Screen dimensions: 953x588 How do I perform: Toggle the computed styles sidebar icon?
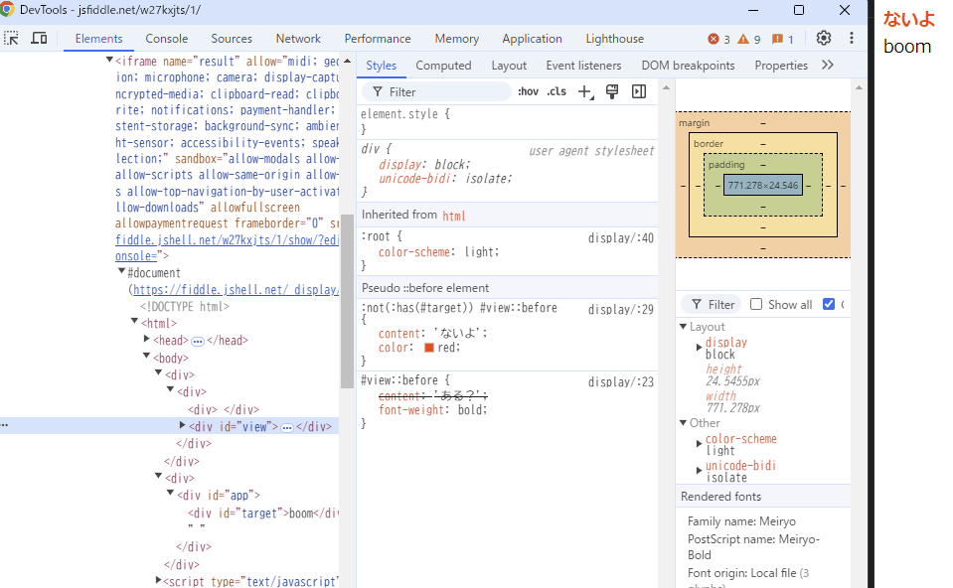pyautogui.click(x=639, y=91)
